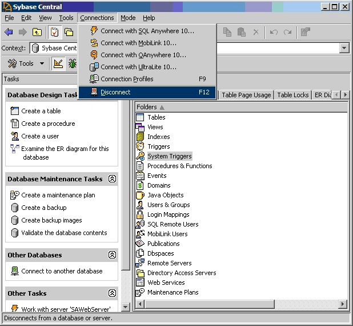
Task: Click the Disconnect menu entry
Action: coord(115,92)
